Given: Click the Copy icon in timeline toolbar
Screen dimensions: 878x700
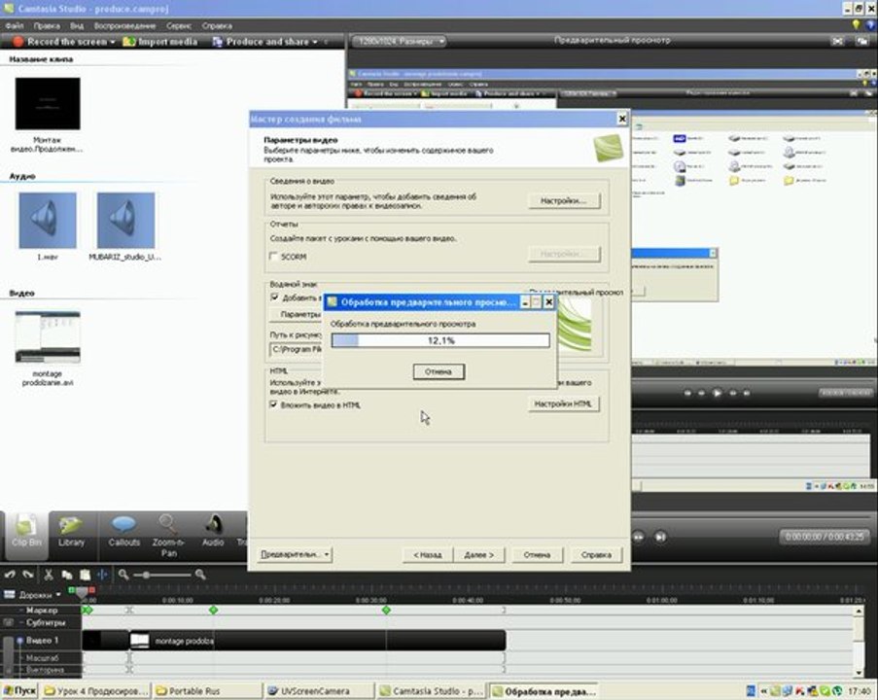Looking at the screenshot, I should pyautogui.click(x=67, y=575).
